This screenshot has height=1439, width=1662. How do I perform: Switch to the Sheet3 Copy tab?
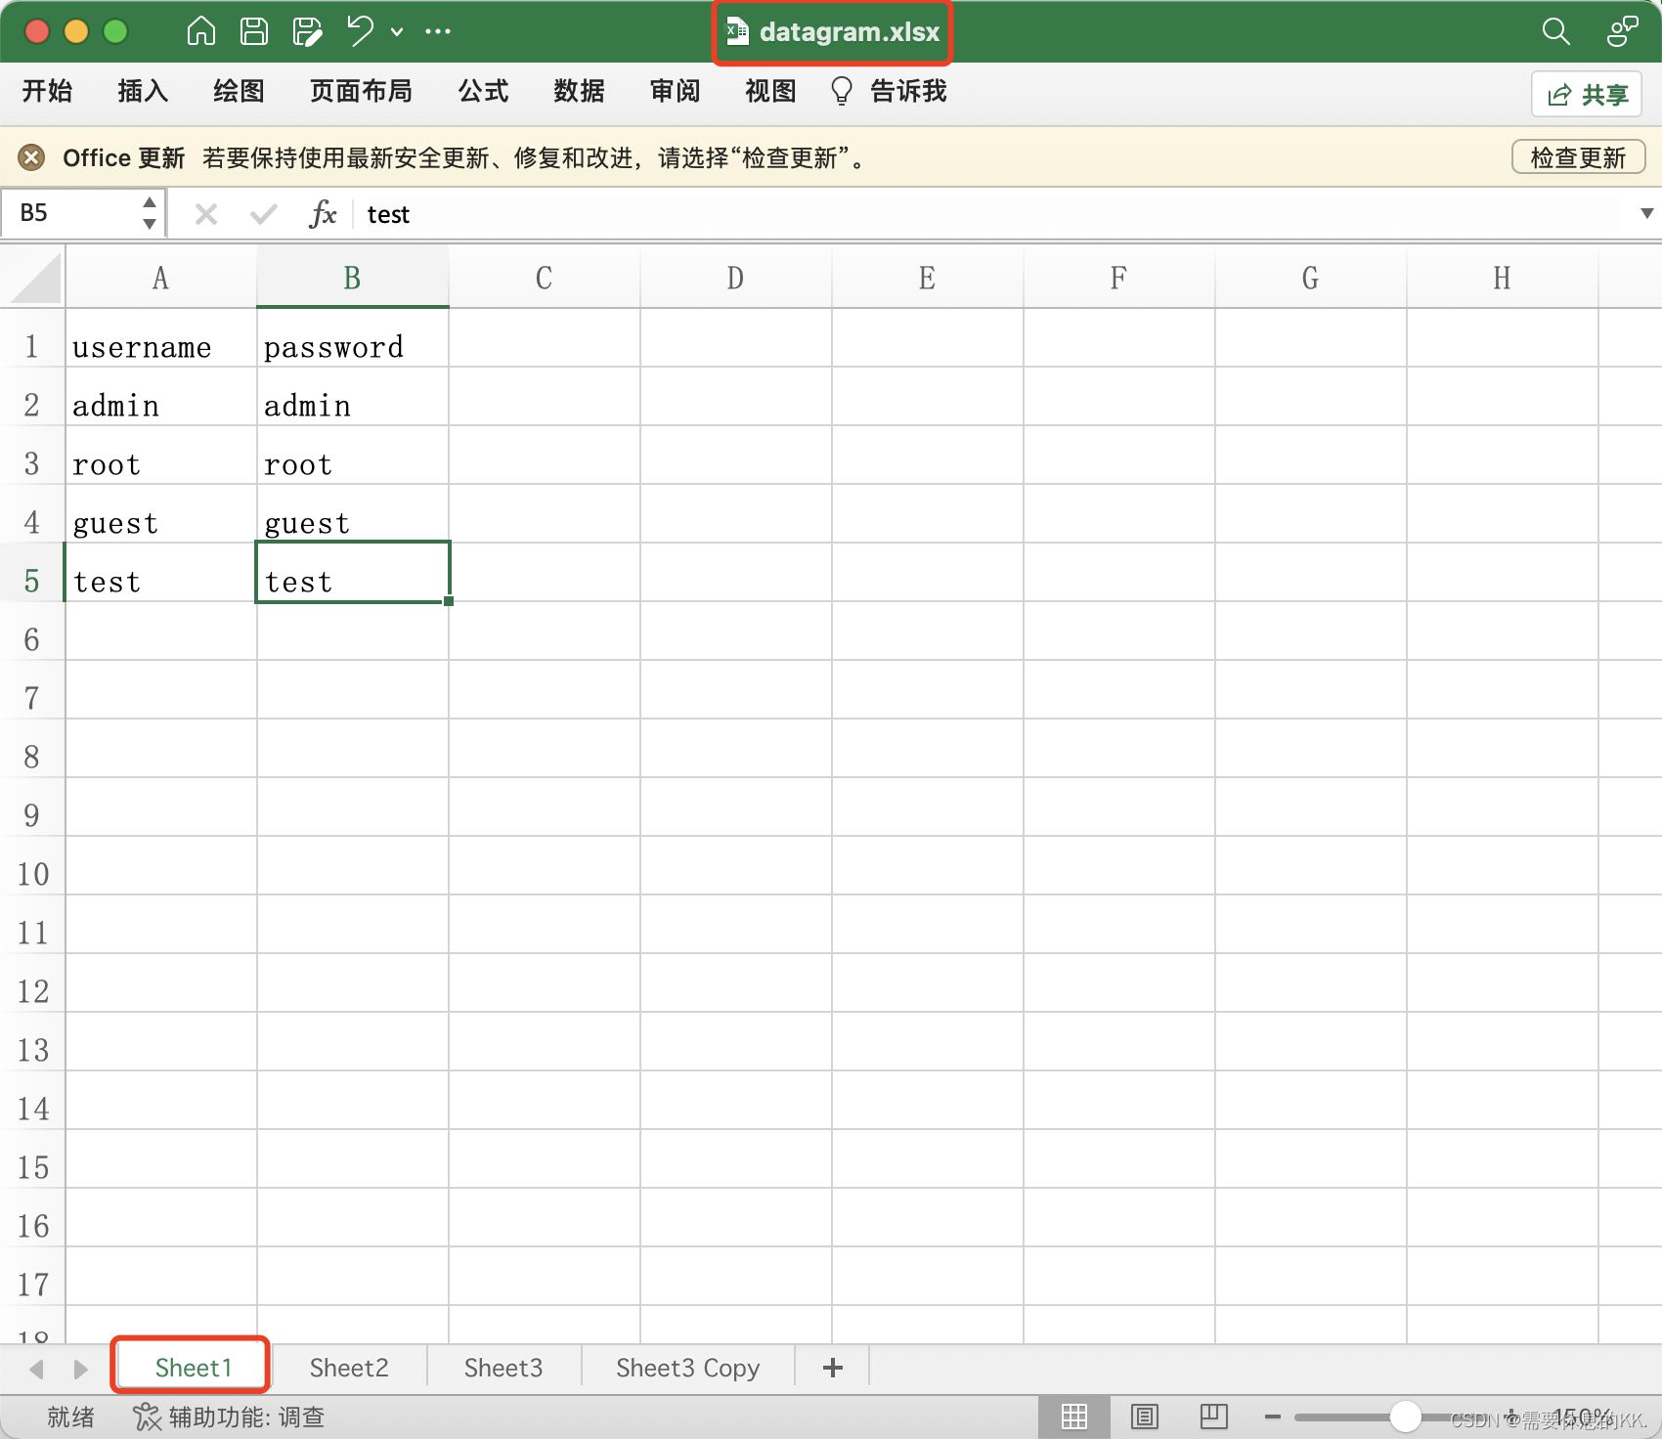pos(688,1368)
